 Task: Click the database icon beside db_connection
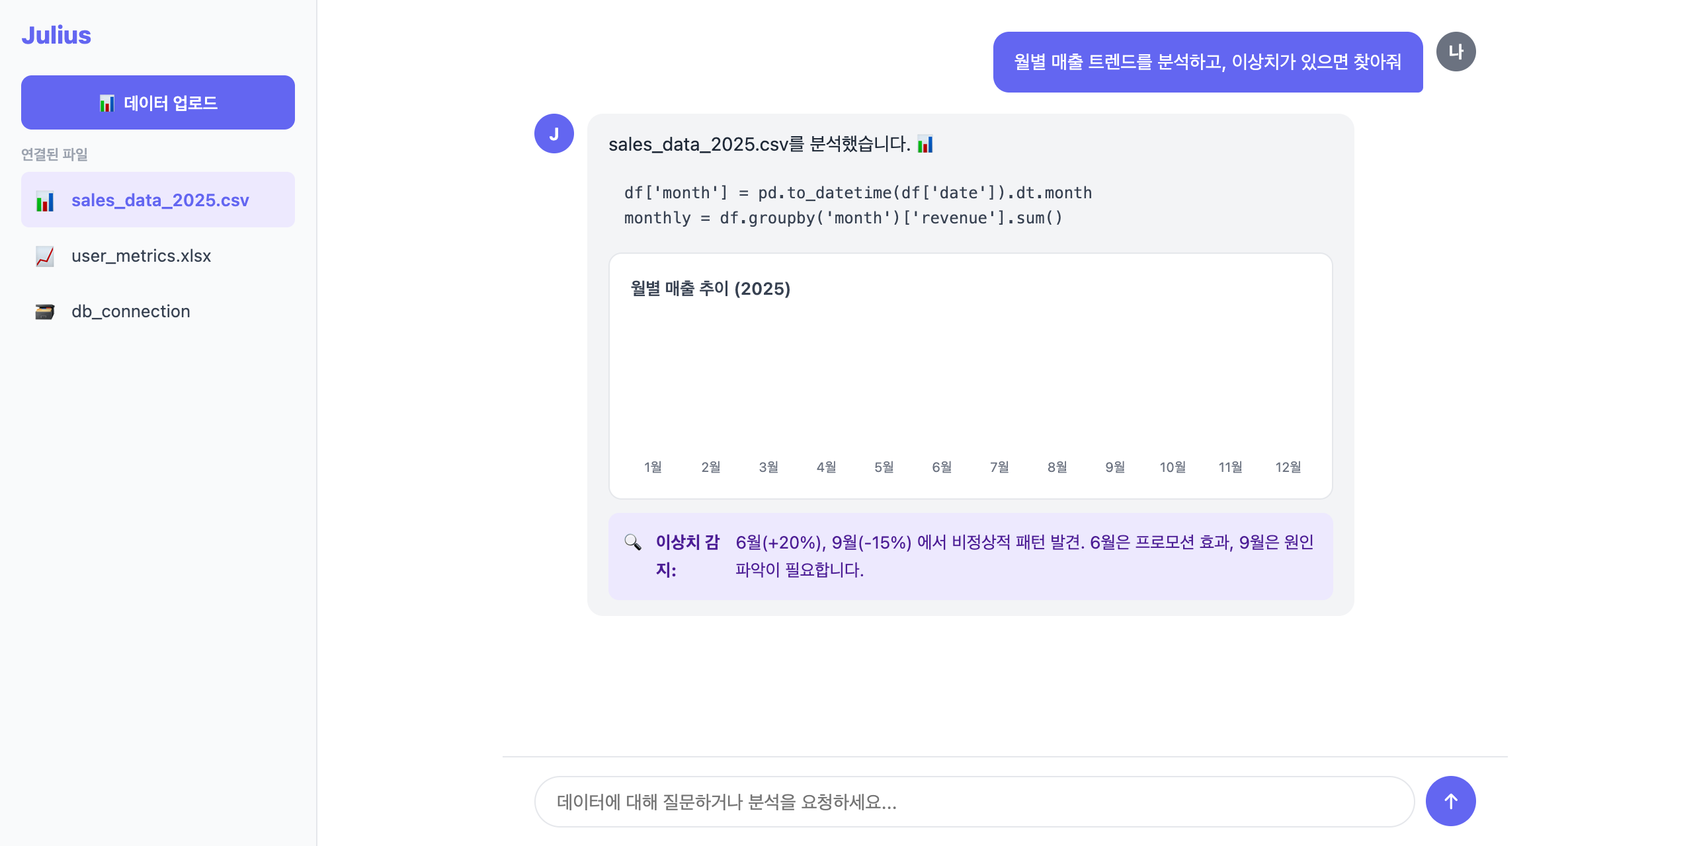coord(45,311)
